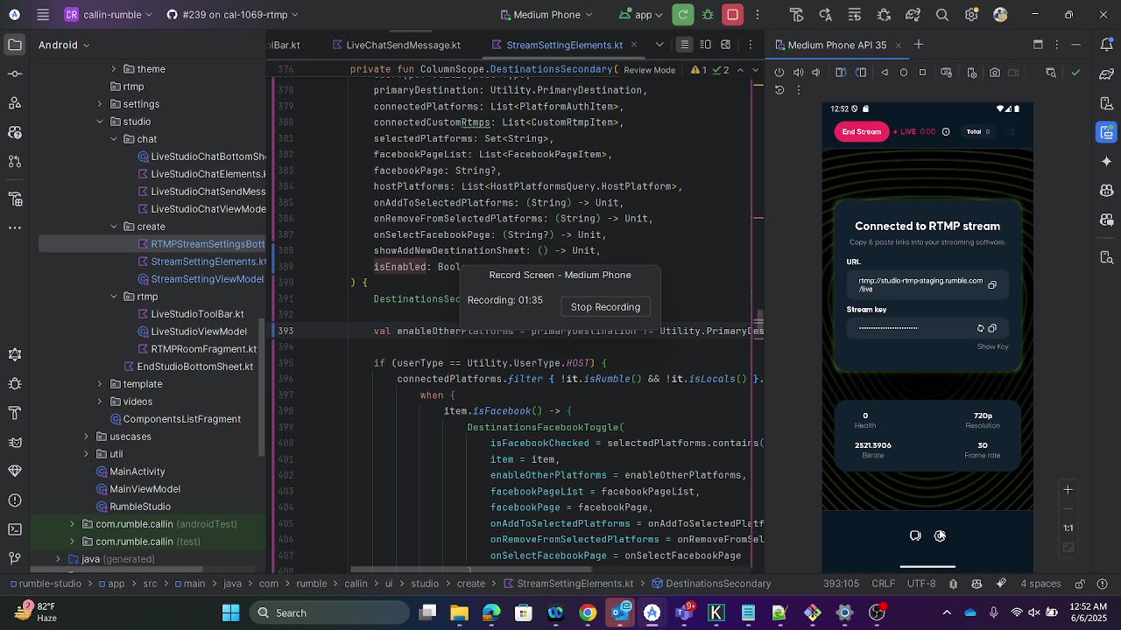The height and width of the screenshot is (630, 1121).
Task: Toggle Review Mode in the editor
Action: [x=649, y=70]
